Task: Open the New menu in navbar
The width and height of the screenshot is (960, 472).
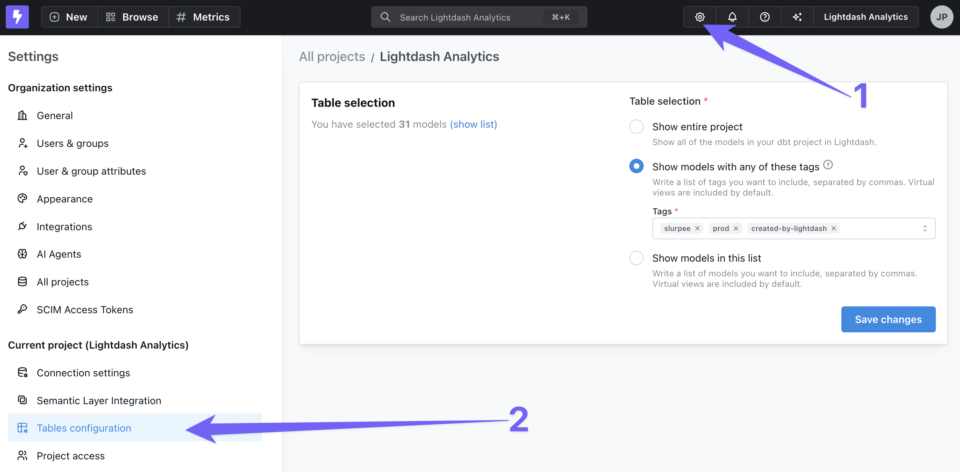Action: [69, 17]
